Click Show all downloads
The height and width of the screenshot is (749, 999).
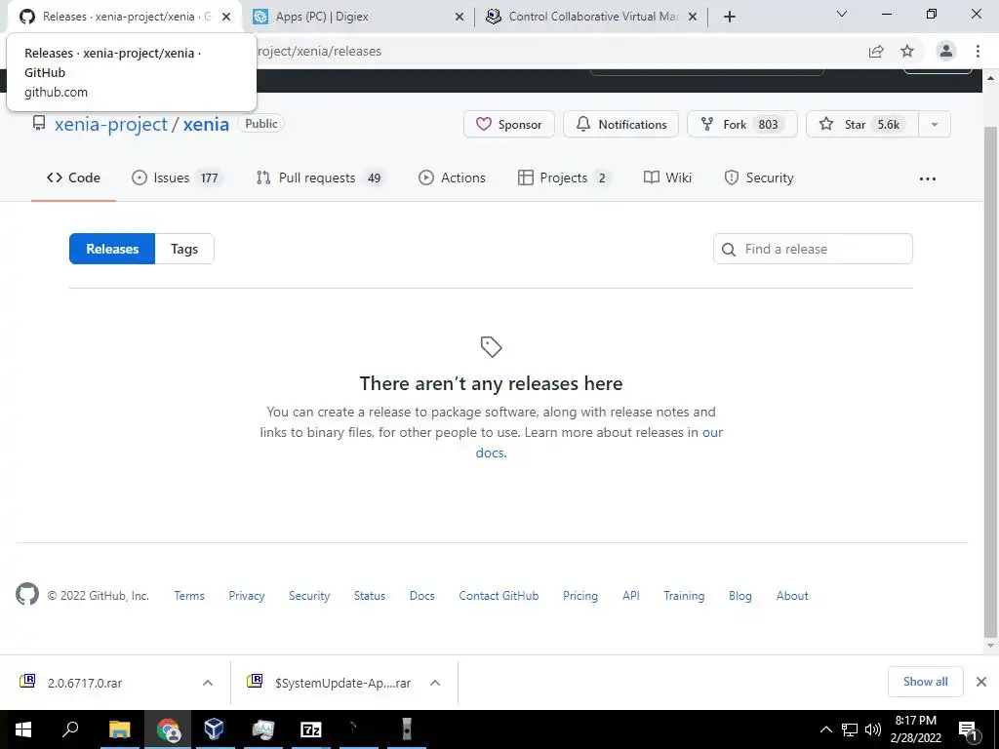click(925, 682)
